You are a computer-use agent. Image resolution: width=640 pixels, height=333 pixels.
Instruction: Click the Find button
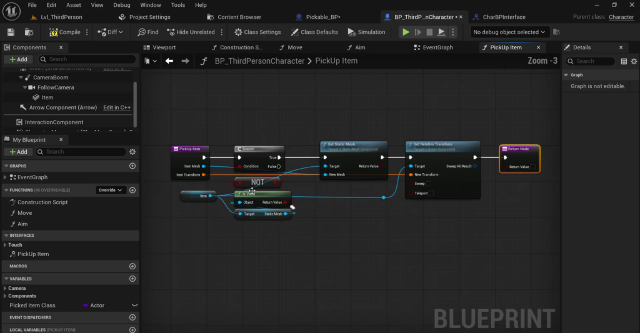[x=148, y=32]
